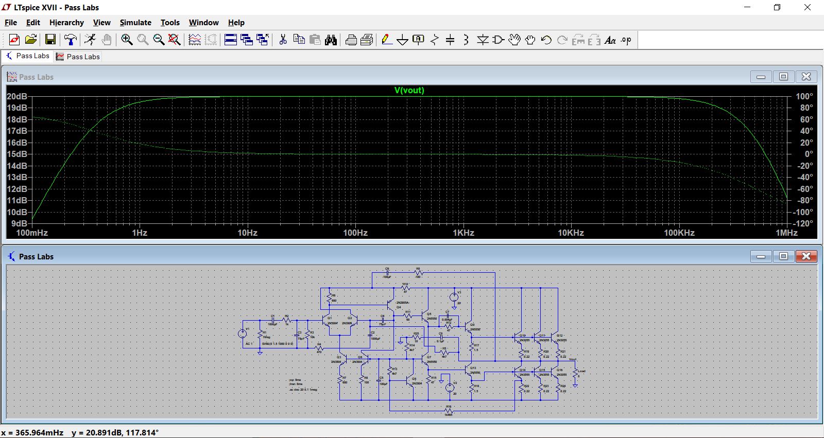Select the Text Aa tool
Image resolution: width=824 pixels, height=438 pixels.
(610, 40)
